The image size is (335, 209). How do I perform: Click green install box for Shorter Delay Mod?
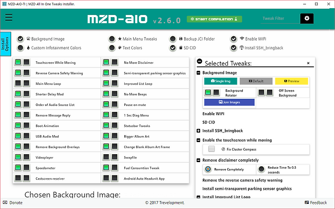coord(18,94)
